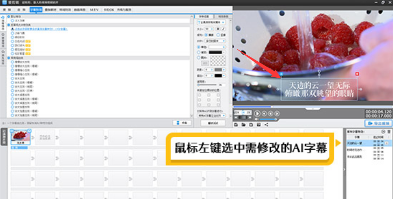Image resolution: width=393 pixels, height=199 pixels.
Task: Collapse the topmost effect category header
Action: pos(9,17)
